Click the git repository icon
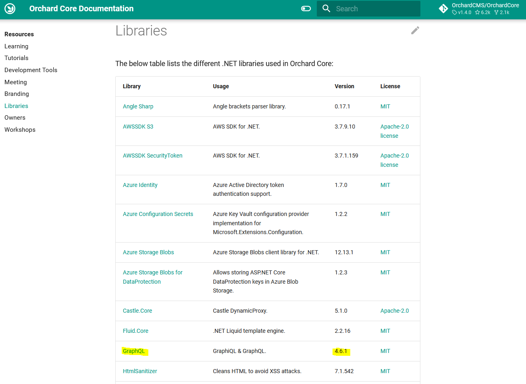Image resolution: width=526 pixels, height=384 pixels. pyautogui.click(x=443, y=8)
